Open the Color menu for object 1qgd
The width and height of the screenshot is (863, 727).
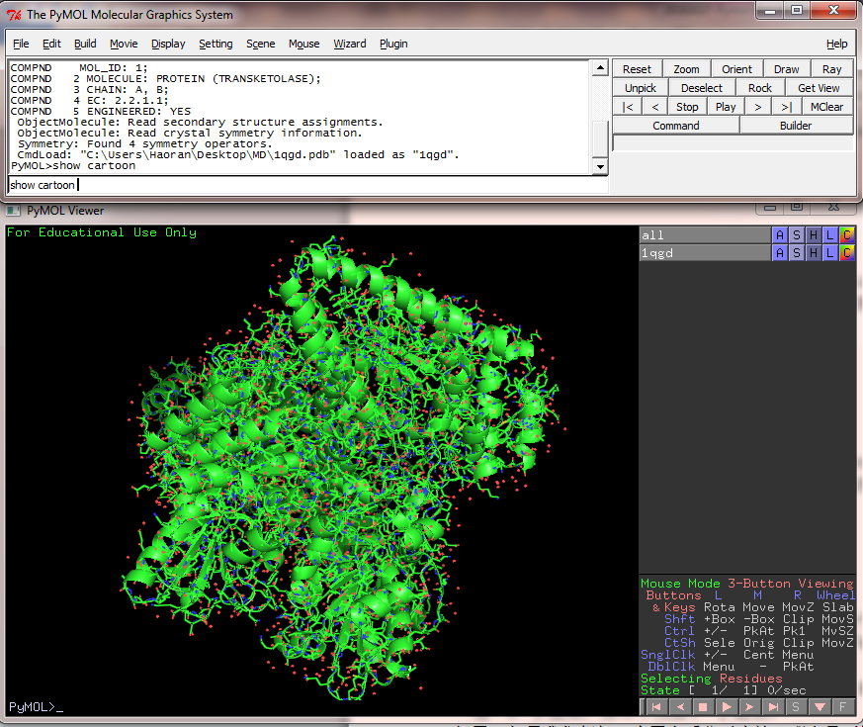(x=847, y=253)
